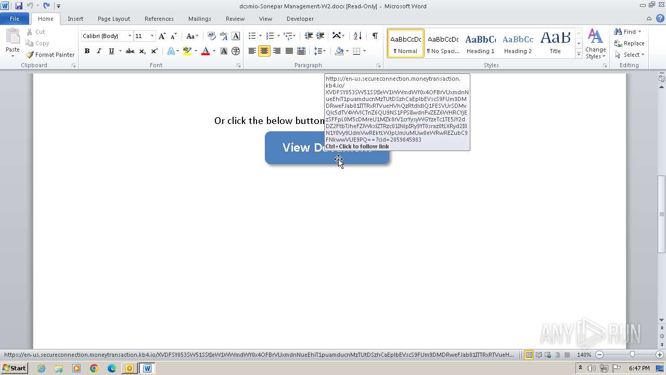The width and height of the screenshot is (666, 375).
Task: Select Justify alignment
Action: [x=289, y=51]
